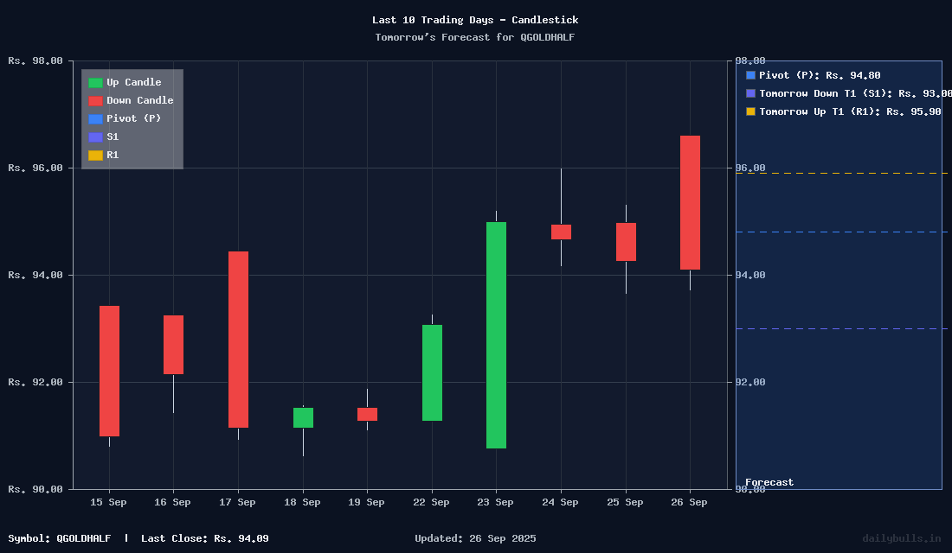Click the purple S1 legend swatch
Screen dimensions: 952x553
click(95, 137)
